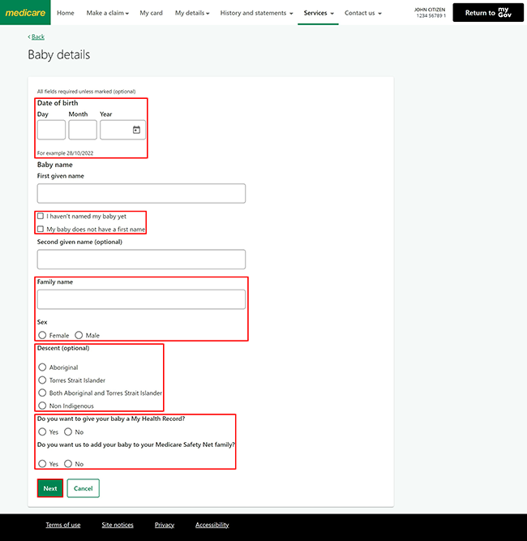527x541 pixels.
Task: Choose Aboriginal descent option
Action: [42, 367]
